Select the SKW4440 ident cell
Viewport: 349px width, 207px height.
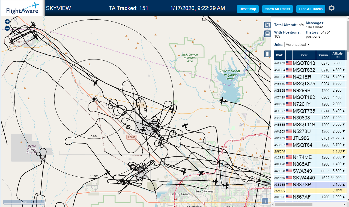click(x=304, y=178)
